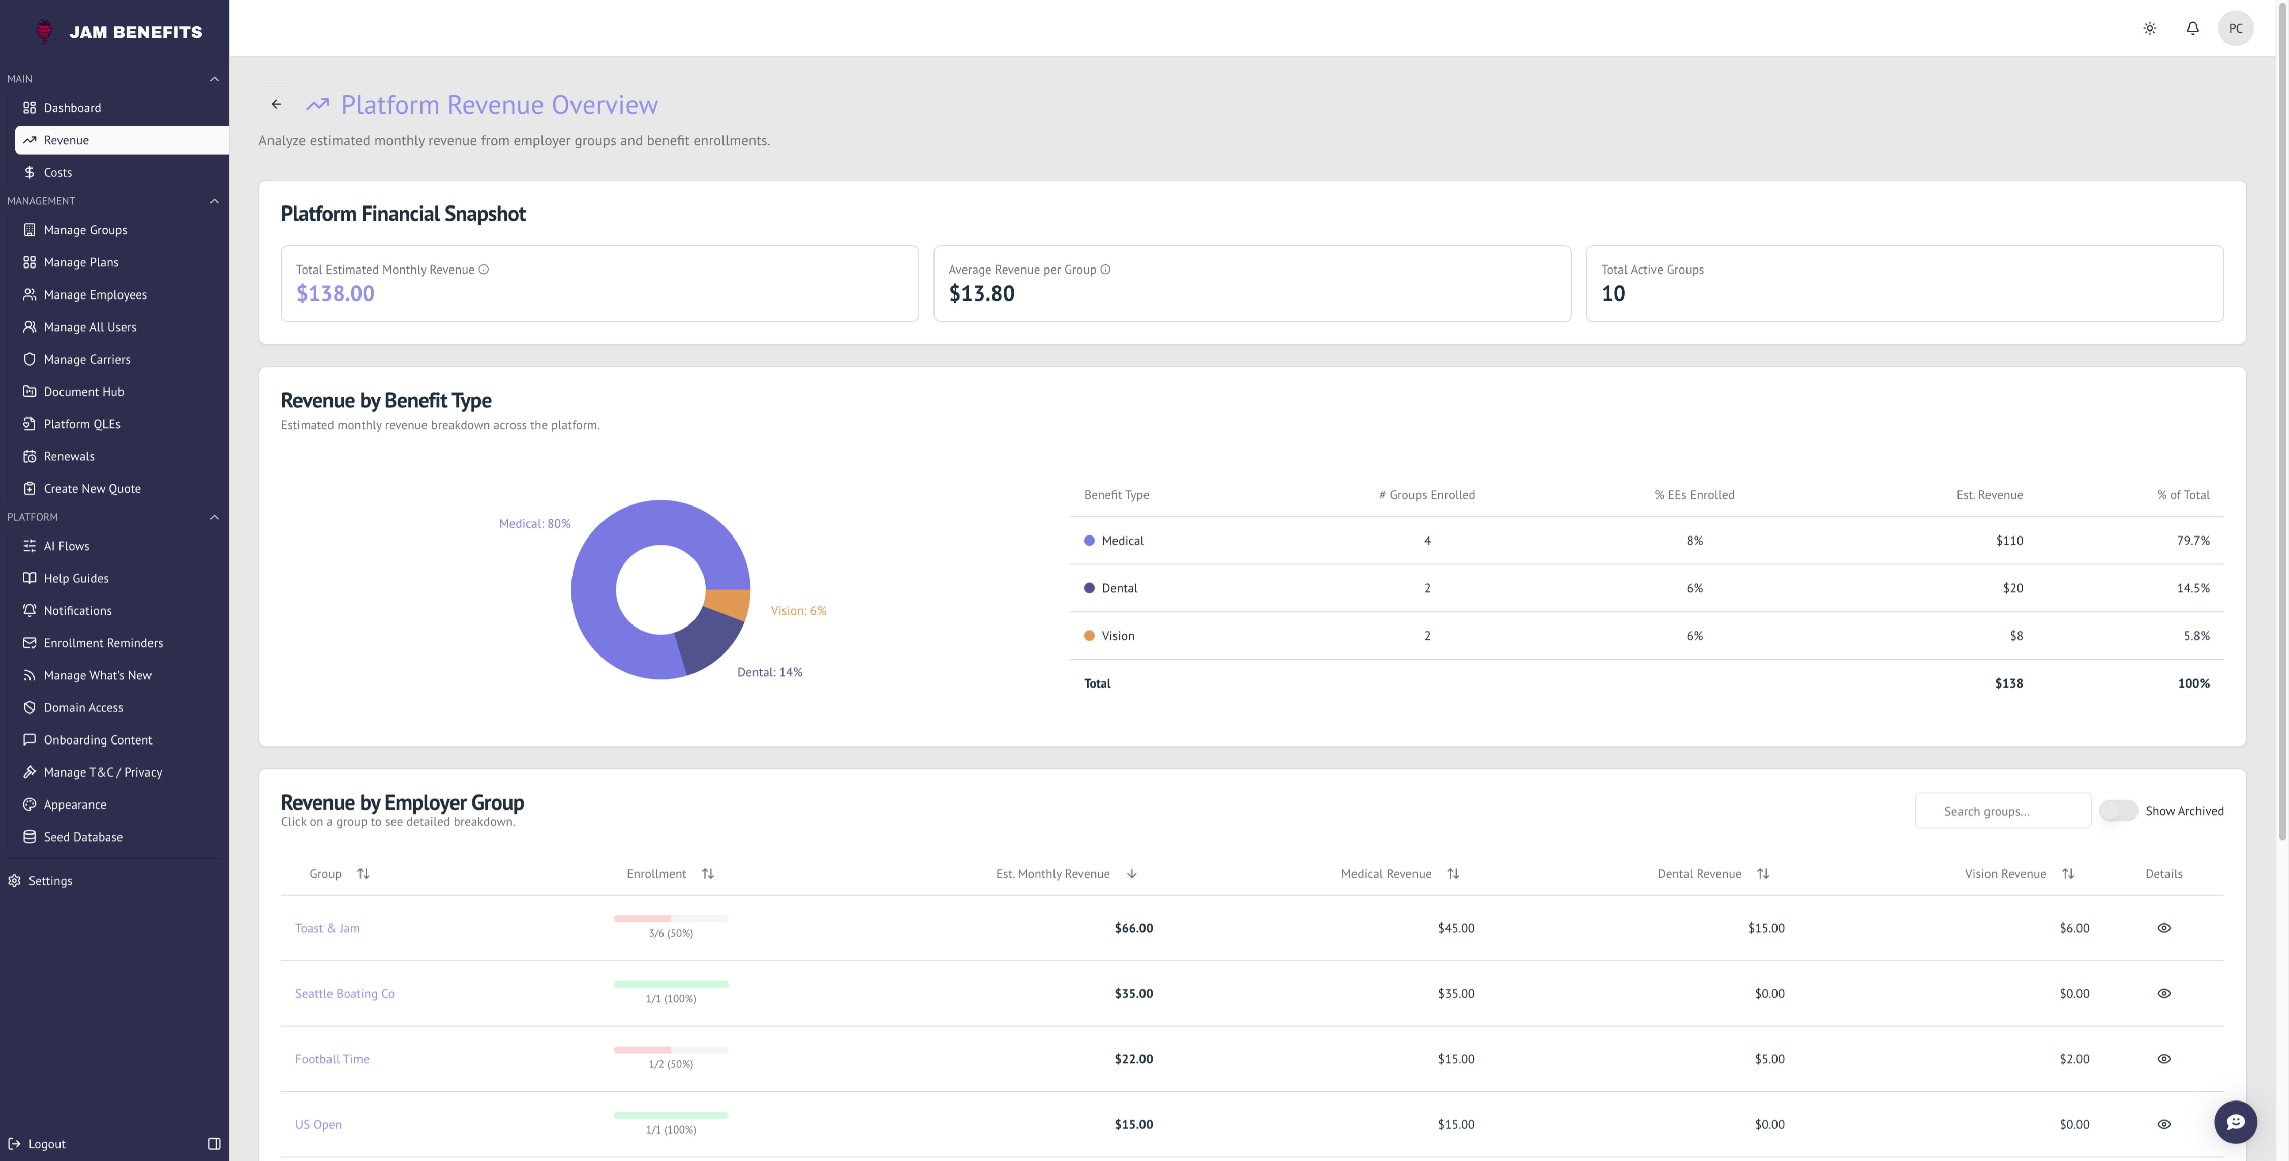Collapse the MANAGEMENT sidebar section
This screenshot has width=2289, height=1161.
[214, 201]
